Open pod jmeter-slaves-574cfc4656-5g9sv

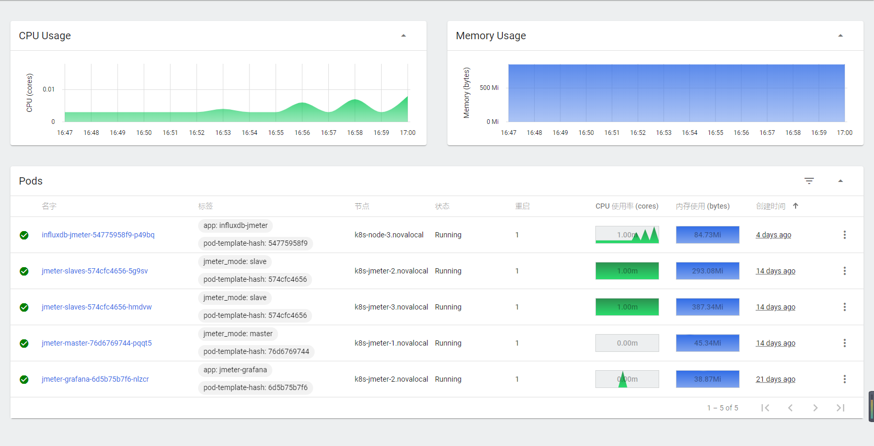coord(95,271)
